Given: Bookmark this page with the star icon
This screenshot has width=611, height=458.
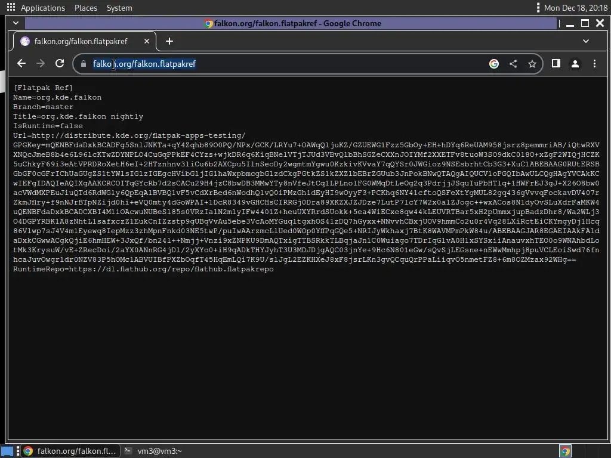Looking at the screenshot, I should click(x=532, y=64).
